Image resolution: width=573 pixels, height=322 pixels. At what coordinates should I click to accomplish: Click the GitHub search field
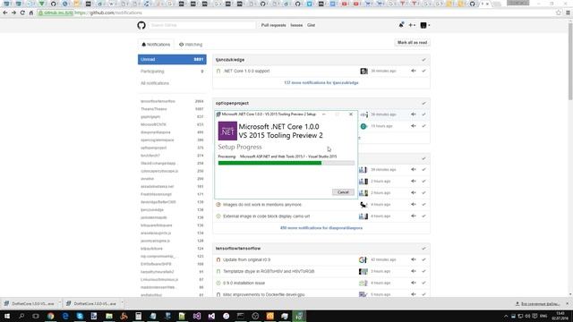point(202,25)
